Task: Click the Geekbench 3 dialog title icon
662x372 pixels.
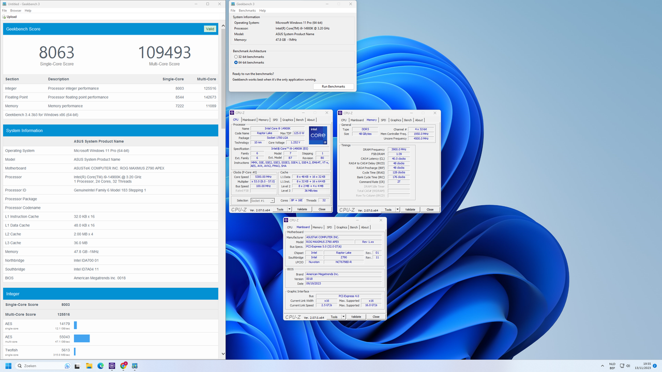Action: (233, 4)
